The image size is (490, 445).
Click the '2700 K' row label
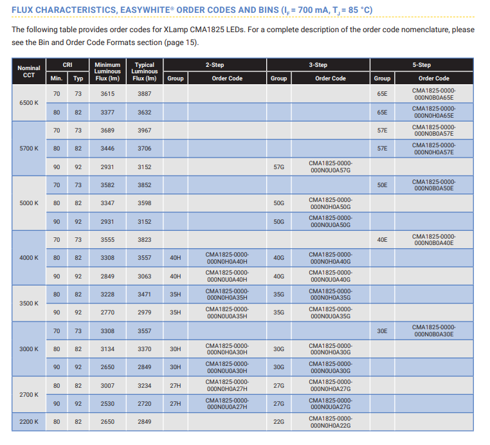coord(29,395)
